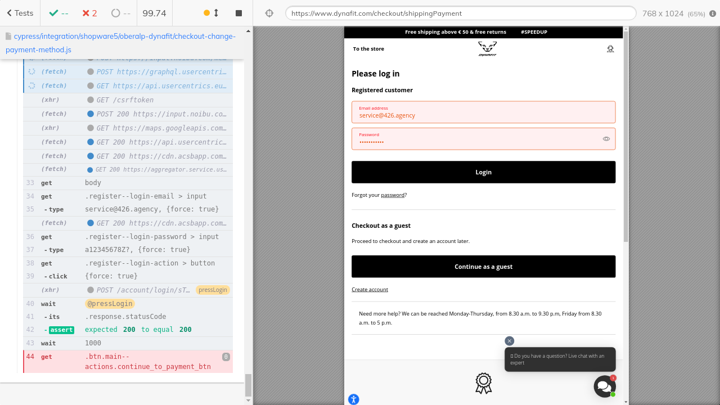
Task: Stop the running test with the square button
Action: [x=238, y=13]
